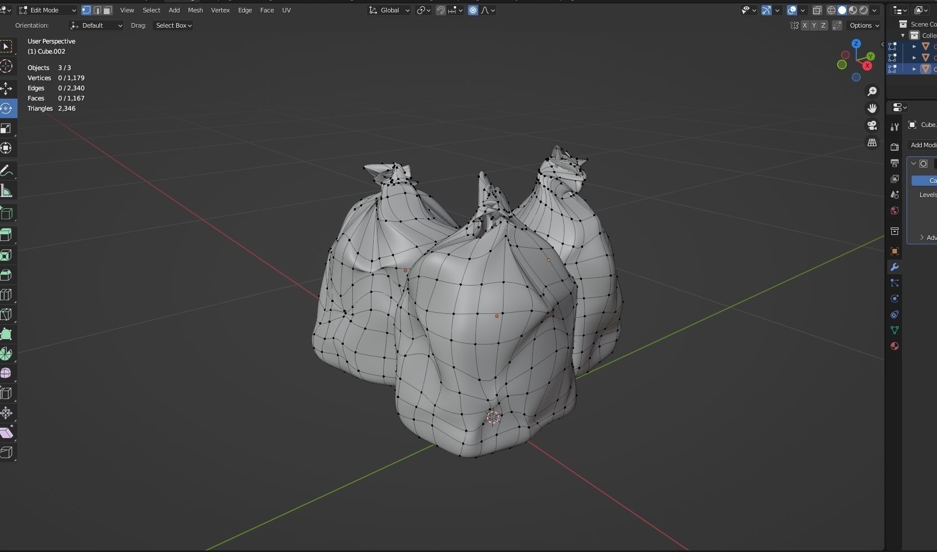Select the Poly Build tool
This screenshot has width=937, height=552.
(6, 334)
